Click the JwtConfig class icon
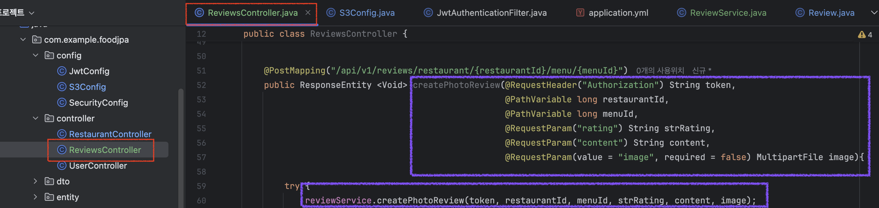The height and width of the screenshot is (208, 879). pos(62,71)
